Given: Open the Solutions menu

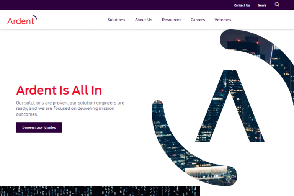Looking at the screenshot, I should [x=116, y=20].
